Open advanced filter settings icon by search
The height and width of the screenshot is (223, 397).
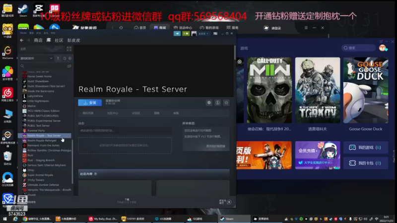[69, 66]
